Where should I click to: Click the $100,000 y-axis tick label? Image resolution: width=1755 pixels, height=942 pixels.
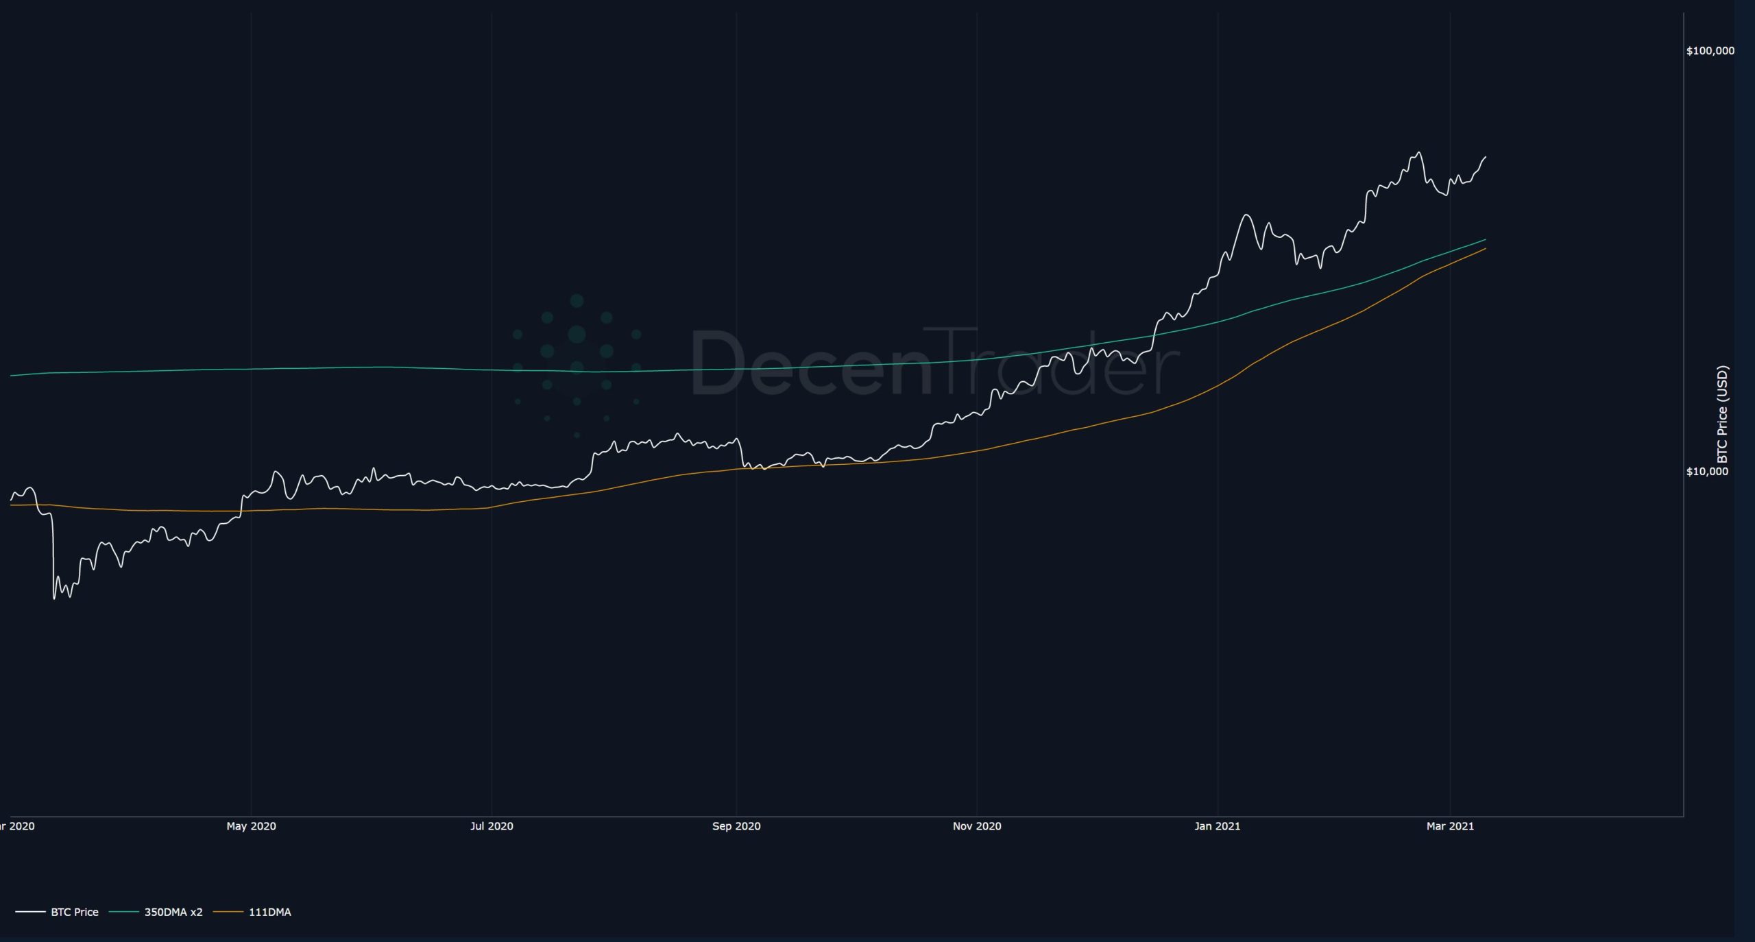coord(1710,51)
